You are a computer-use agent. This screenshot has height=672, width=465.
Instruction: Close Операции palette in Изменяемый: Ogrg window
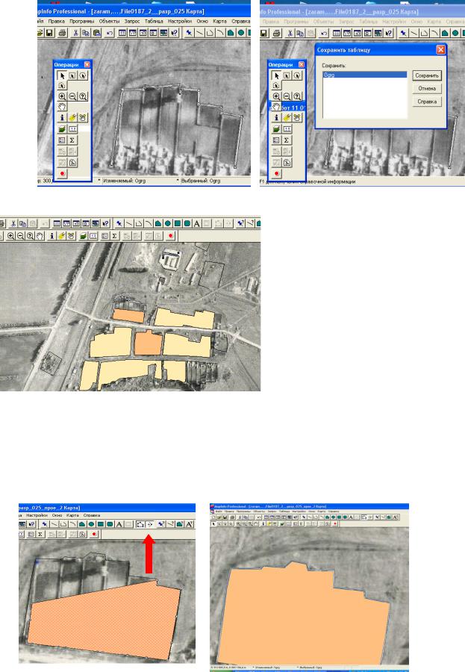(x=87, y=64)
